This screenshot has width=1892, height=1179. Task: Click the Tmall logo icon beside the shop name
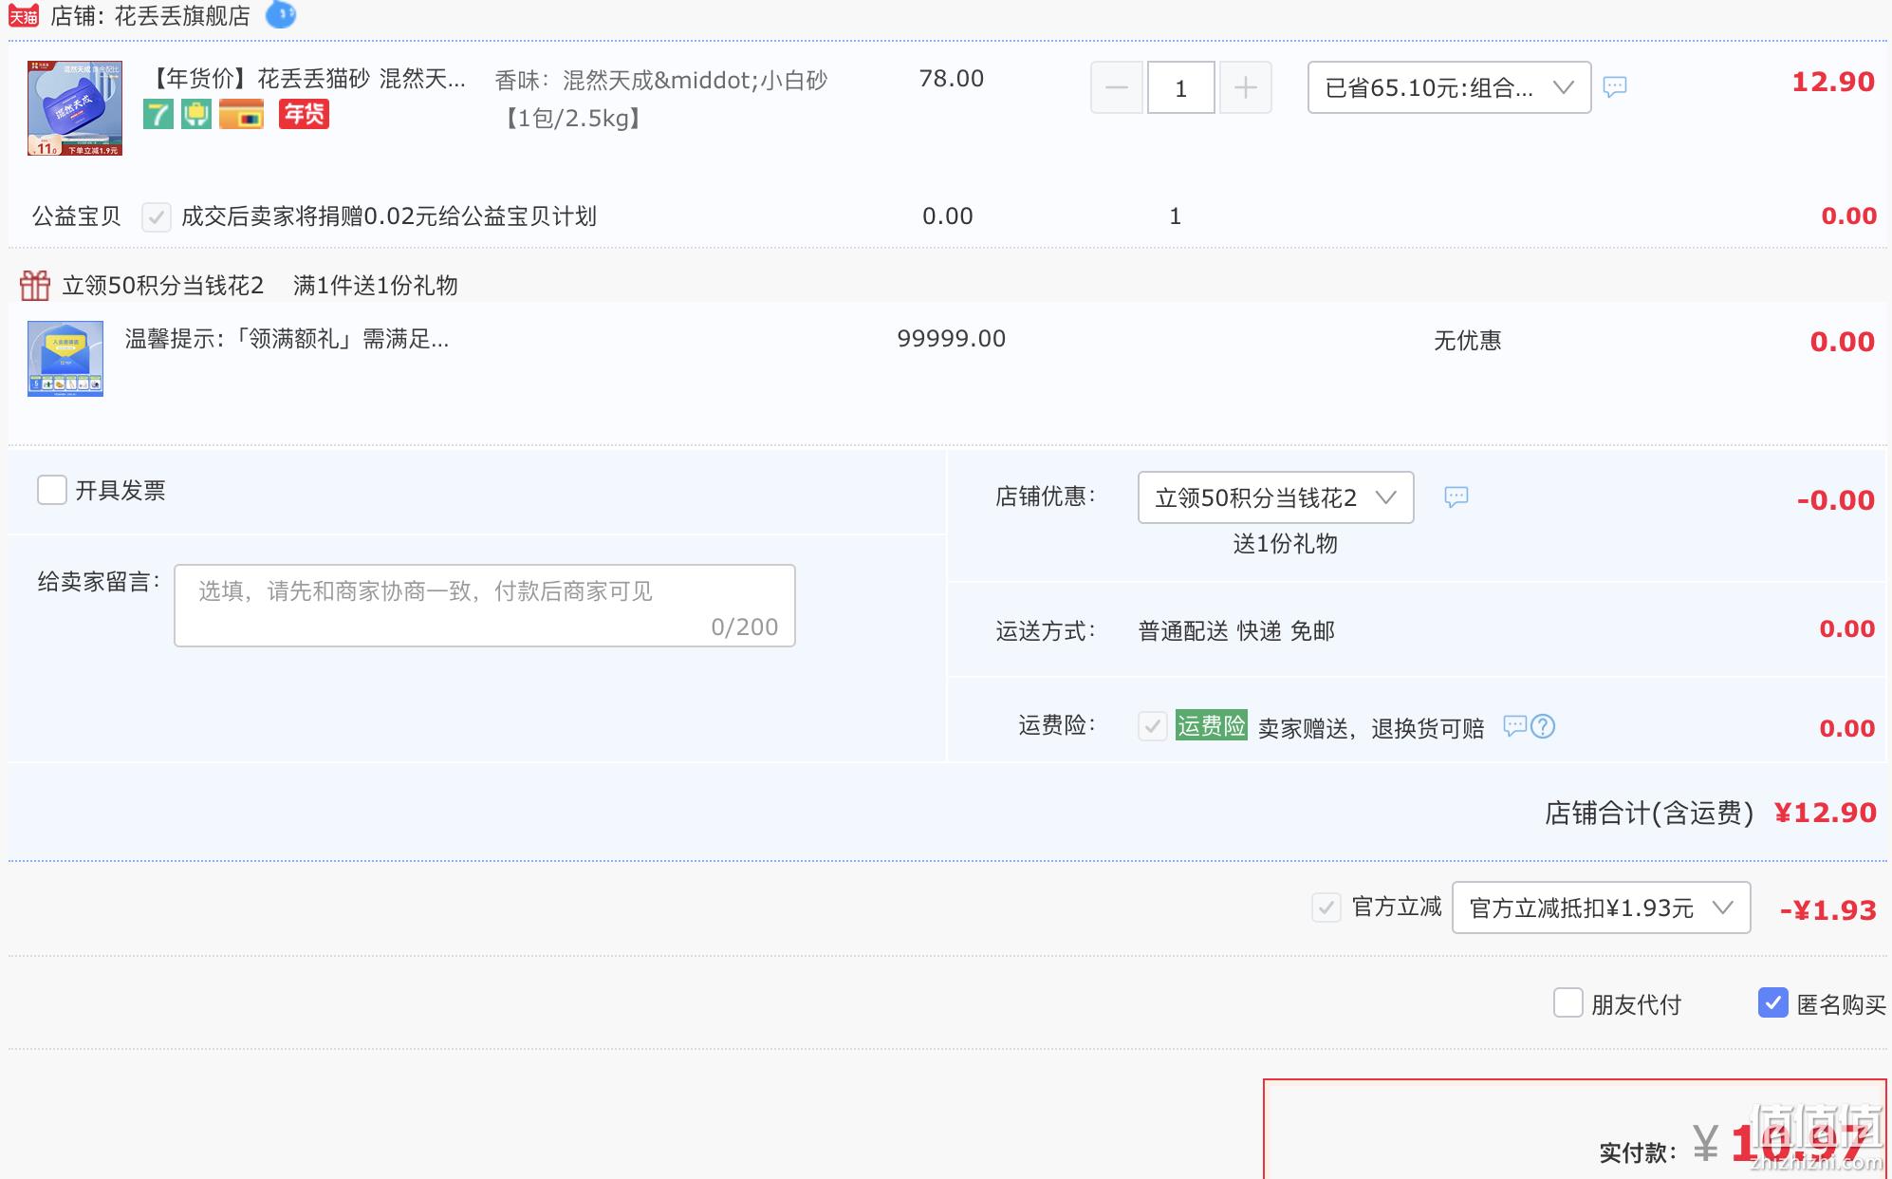pos(24,16)
